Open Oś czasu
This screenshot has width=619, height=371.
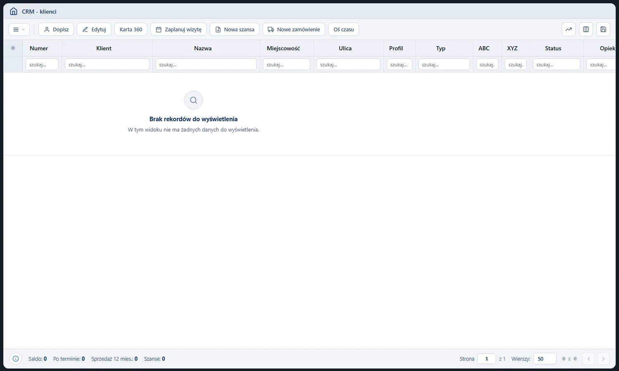[x=344, y=29]
